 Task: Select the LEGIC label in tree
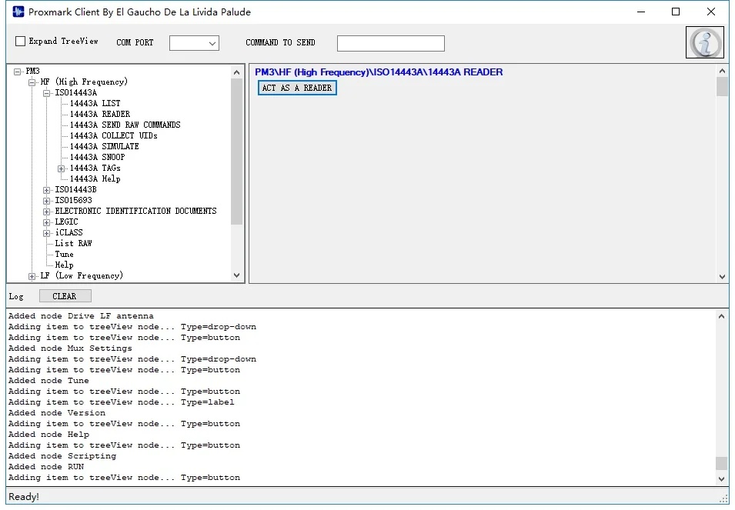tap(66, 222)
